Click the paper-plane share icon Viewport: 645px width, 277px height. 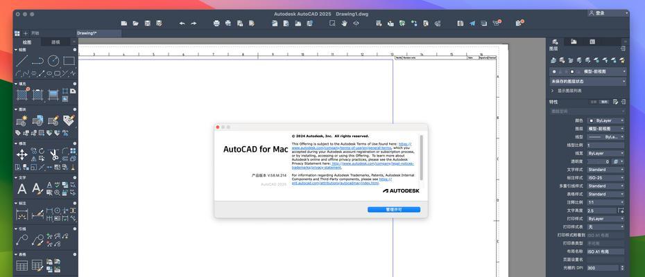click(472, 24)
